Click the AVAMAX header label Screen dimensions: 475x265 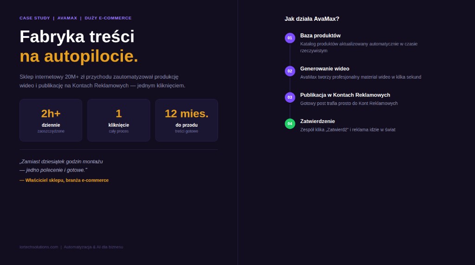click(x=67, y=18)
